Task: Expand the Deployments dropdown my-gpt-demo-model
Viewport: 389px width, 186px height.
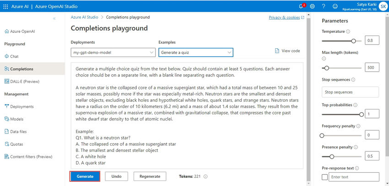Action: (113, 52)
